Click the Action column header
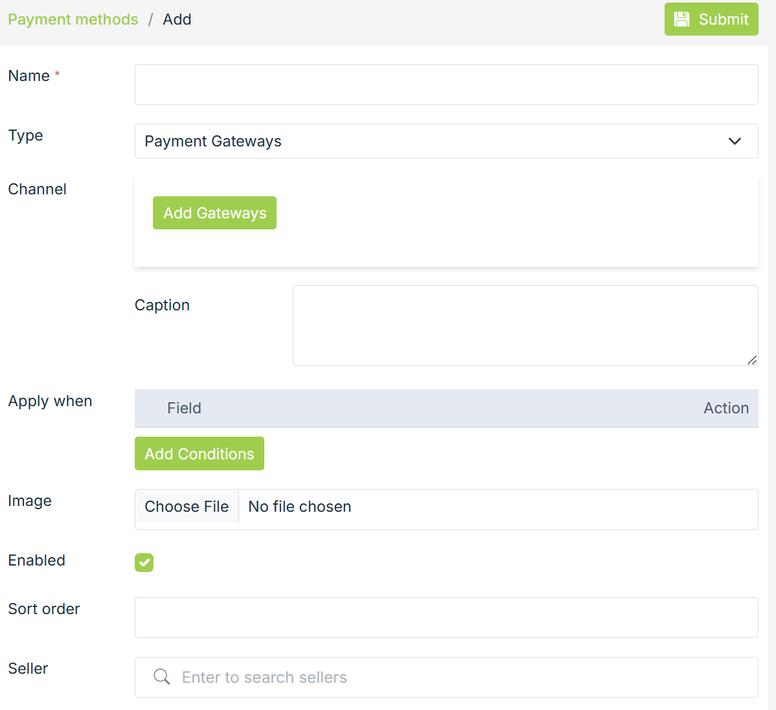This screenshot has height=710, width=776. (x=726, y=408)
